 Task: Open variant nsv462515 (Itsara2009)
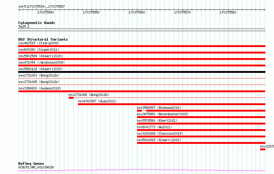(39, 43)
